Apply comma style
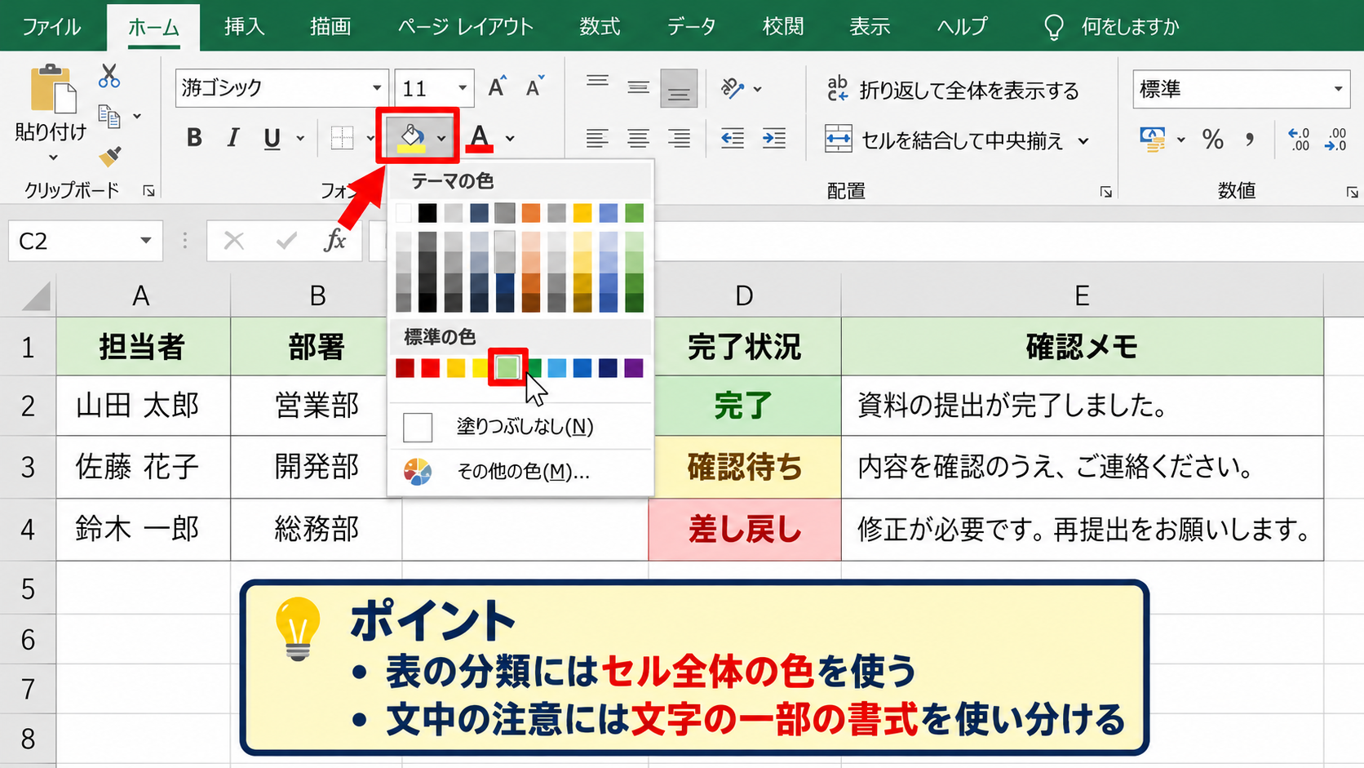 point(1250,140)
